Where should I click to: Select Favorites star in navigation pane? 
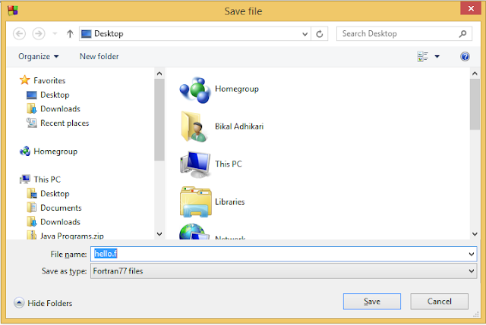click(x=25, y=80)
